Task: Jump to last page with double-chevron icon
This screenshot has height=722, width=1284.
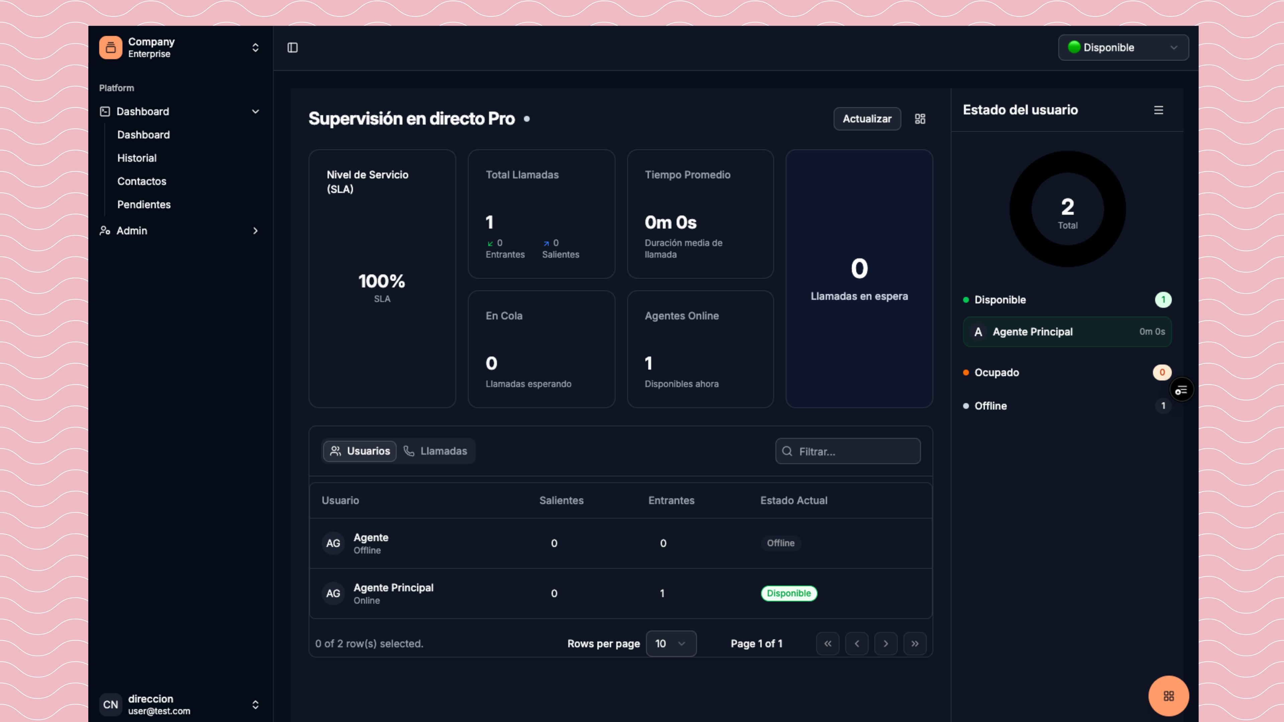Action: tap(915, 643)
